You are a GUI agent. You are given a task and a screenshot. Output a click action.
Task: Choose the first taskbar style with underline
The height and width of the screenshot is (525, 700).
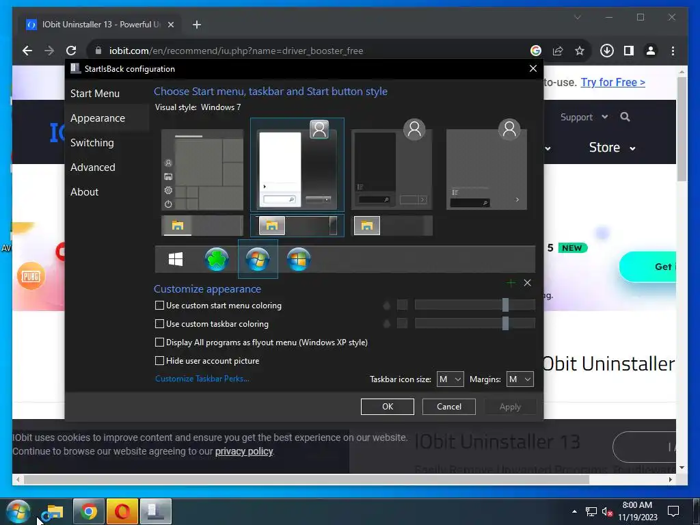tap(202, 226)
